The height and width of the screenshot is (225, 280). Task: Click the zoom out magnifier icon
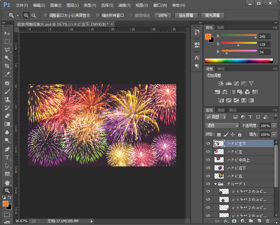(34, 15)
